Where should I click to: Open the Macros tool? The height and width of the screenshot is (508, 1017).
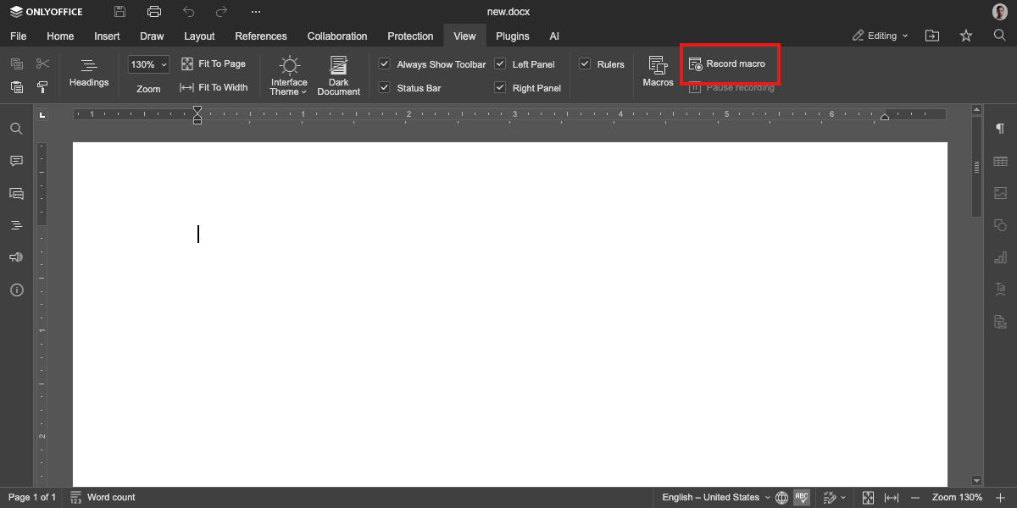[658, 71]
